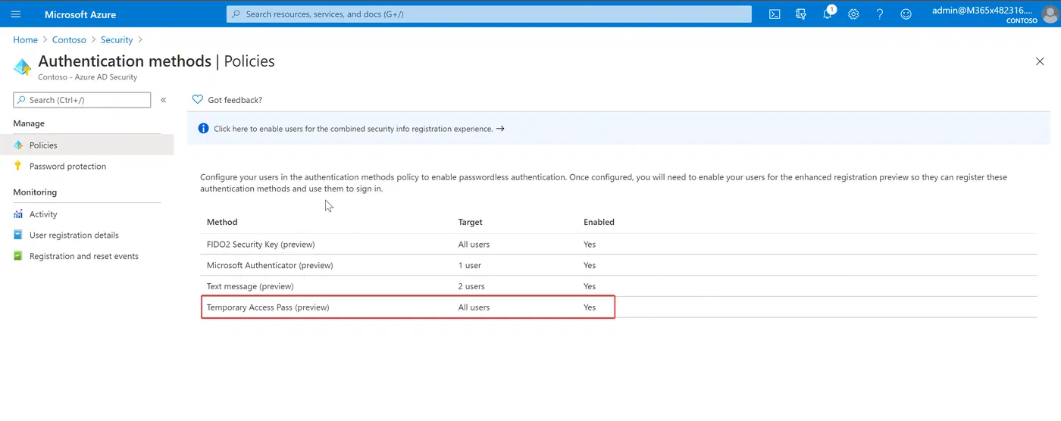Collapse the sidebar with the double chevron
1061x421 pixels.
pos(163,100)
